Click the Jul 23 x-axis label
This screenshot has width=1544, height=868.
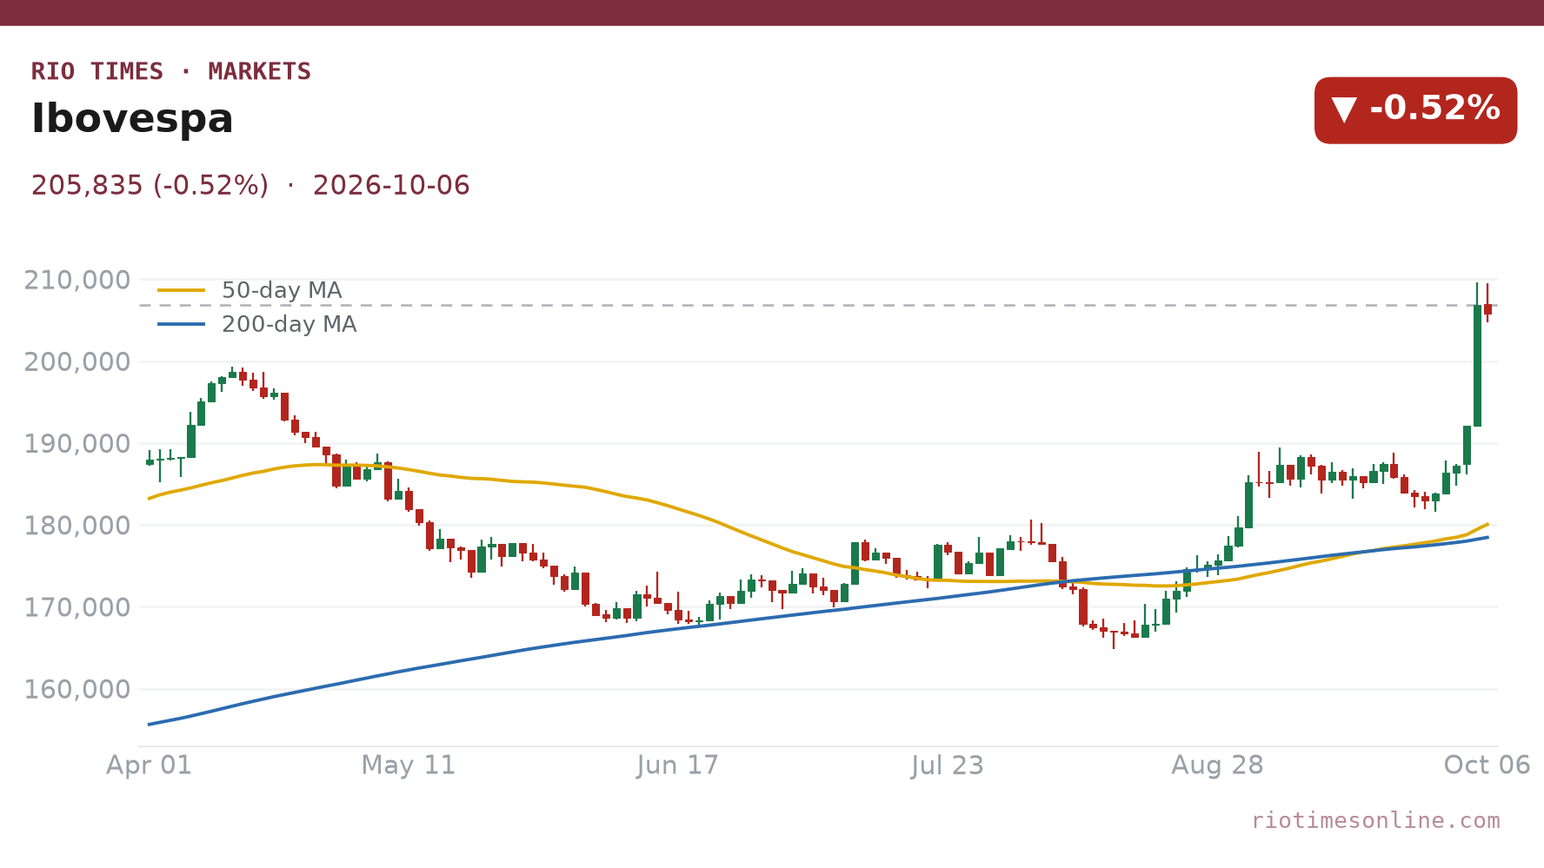pyautogui.click(x=948, y=765)
